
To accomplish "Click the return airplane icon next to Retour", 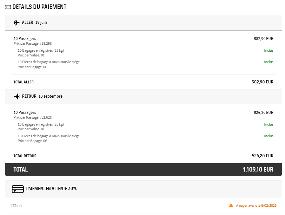I will coord(17,96).
